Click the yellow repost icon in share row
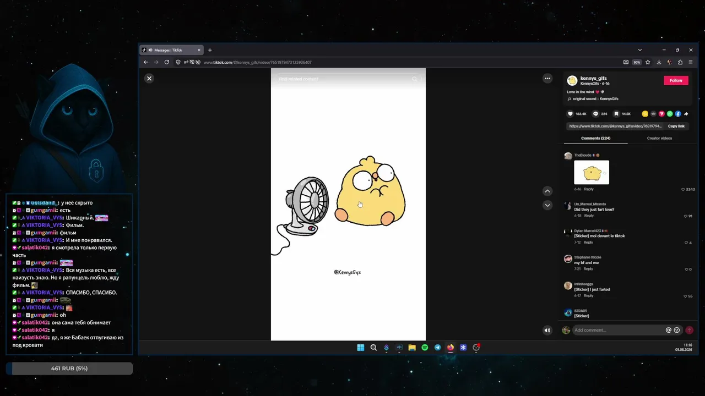This screenshot has width=705, height=396. point(645,114)
